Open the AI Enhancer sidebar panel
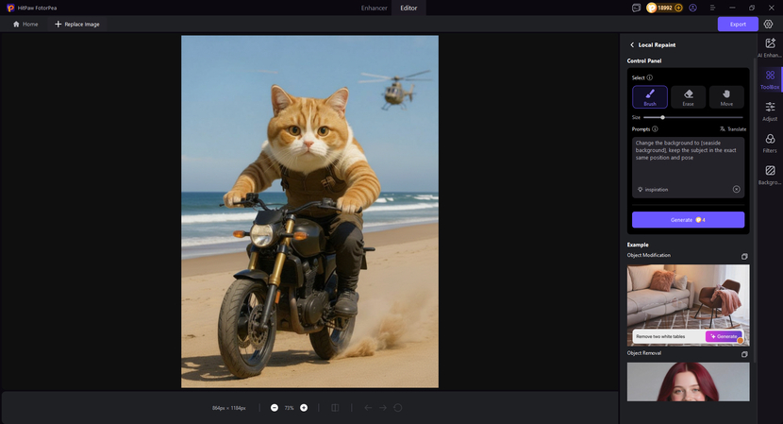 [x=770, y=48]
